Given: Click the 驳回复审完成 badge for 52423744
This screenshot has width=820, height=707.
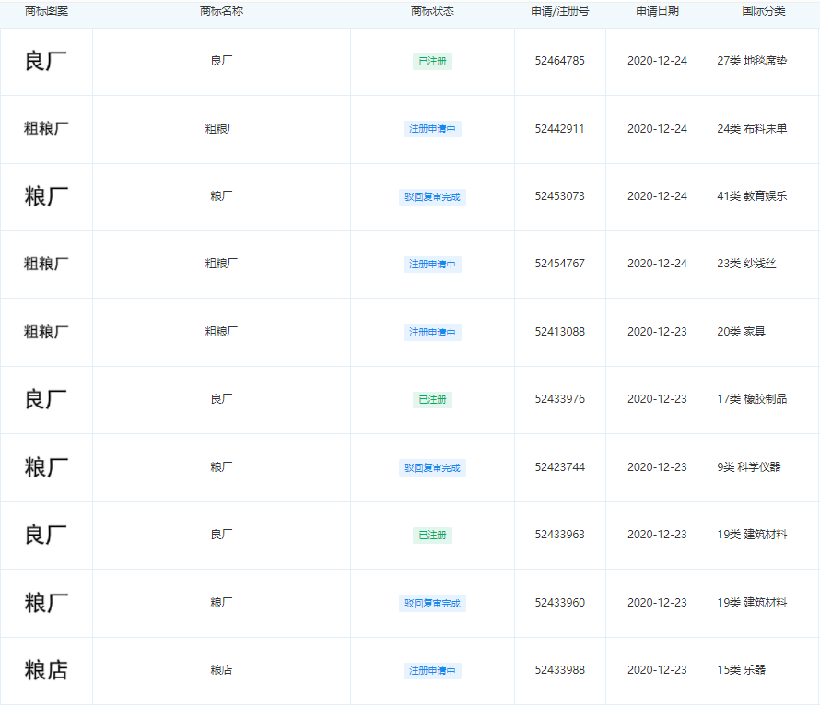Looking at the screenshot, I should point(432,468).
